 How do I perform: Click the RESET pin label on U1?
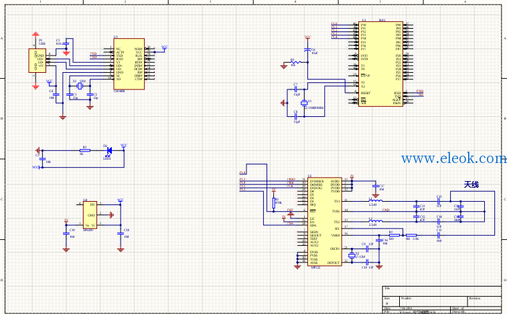366,93
